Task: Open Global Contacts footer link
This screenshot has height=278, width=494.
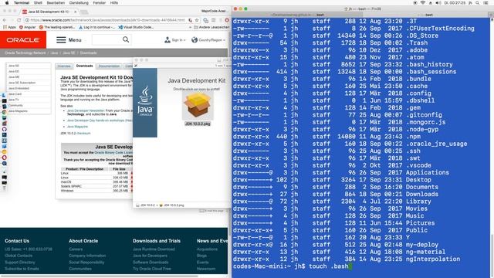Action: pos(19,256)
